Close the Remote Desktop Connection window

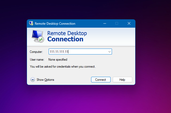coord(129,23)
